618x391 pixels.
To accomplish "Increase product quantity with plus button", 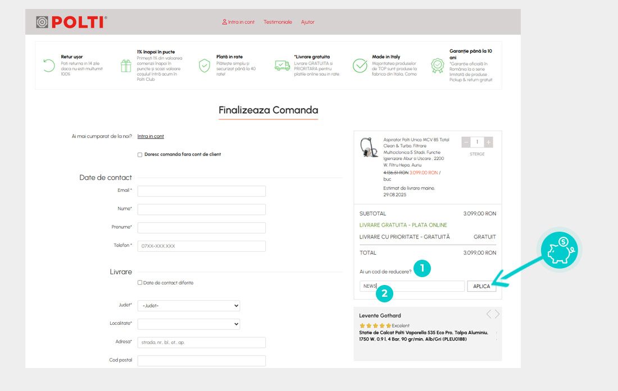I will [x=488, y=142].
